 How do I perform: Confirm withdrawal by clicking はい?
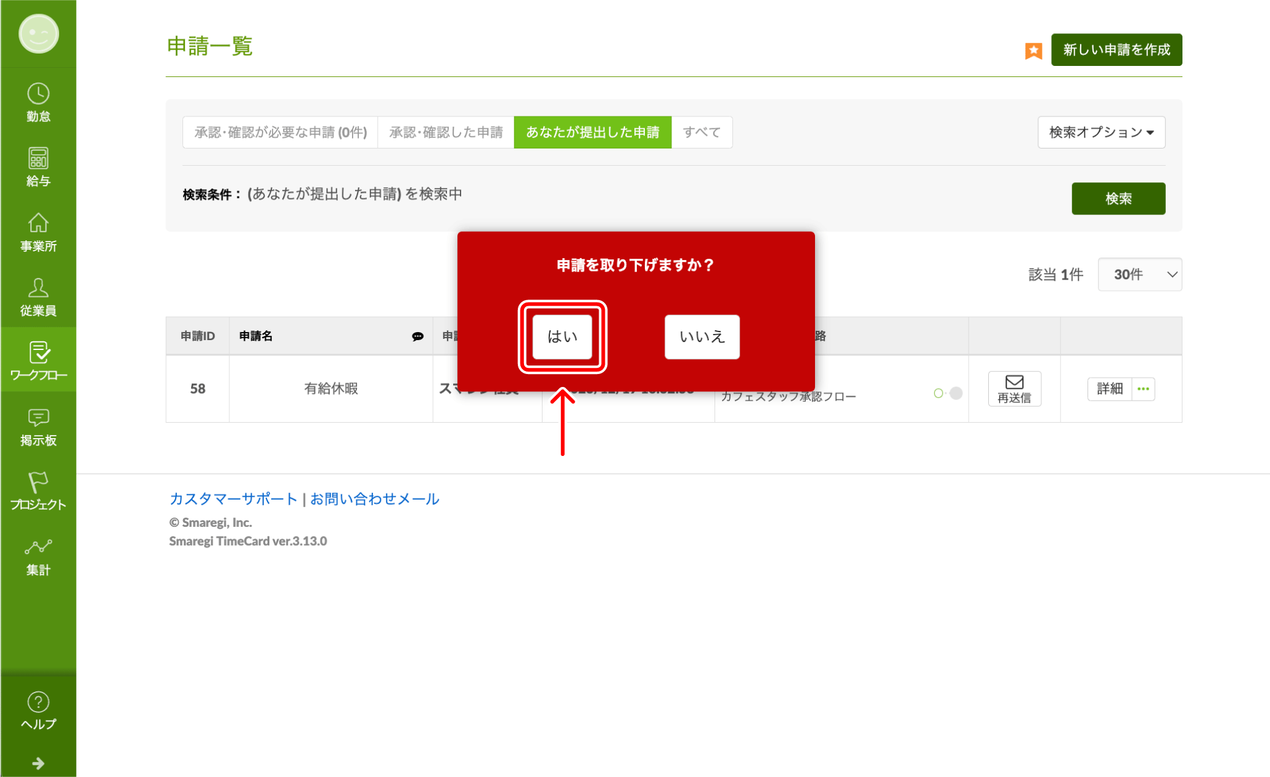(562, 337)
